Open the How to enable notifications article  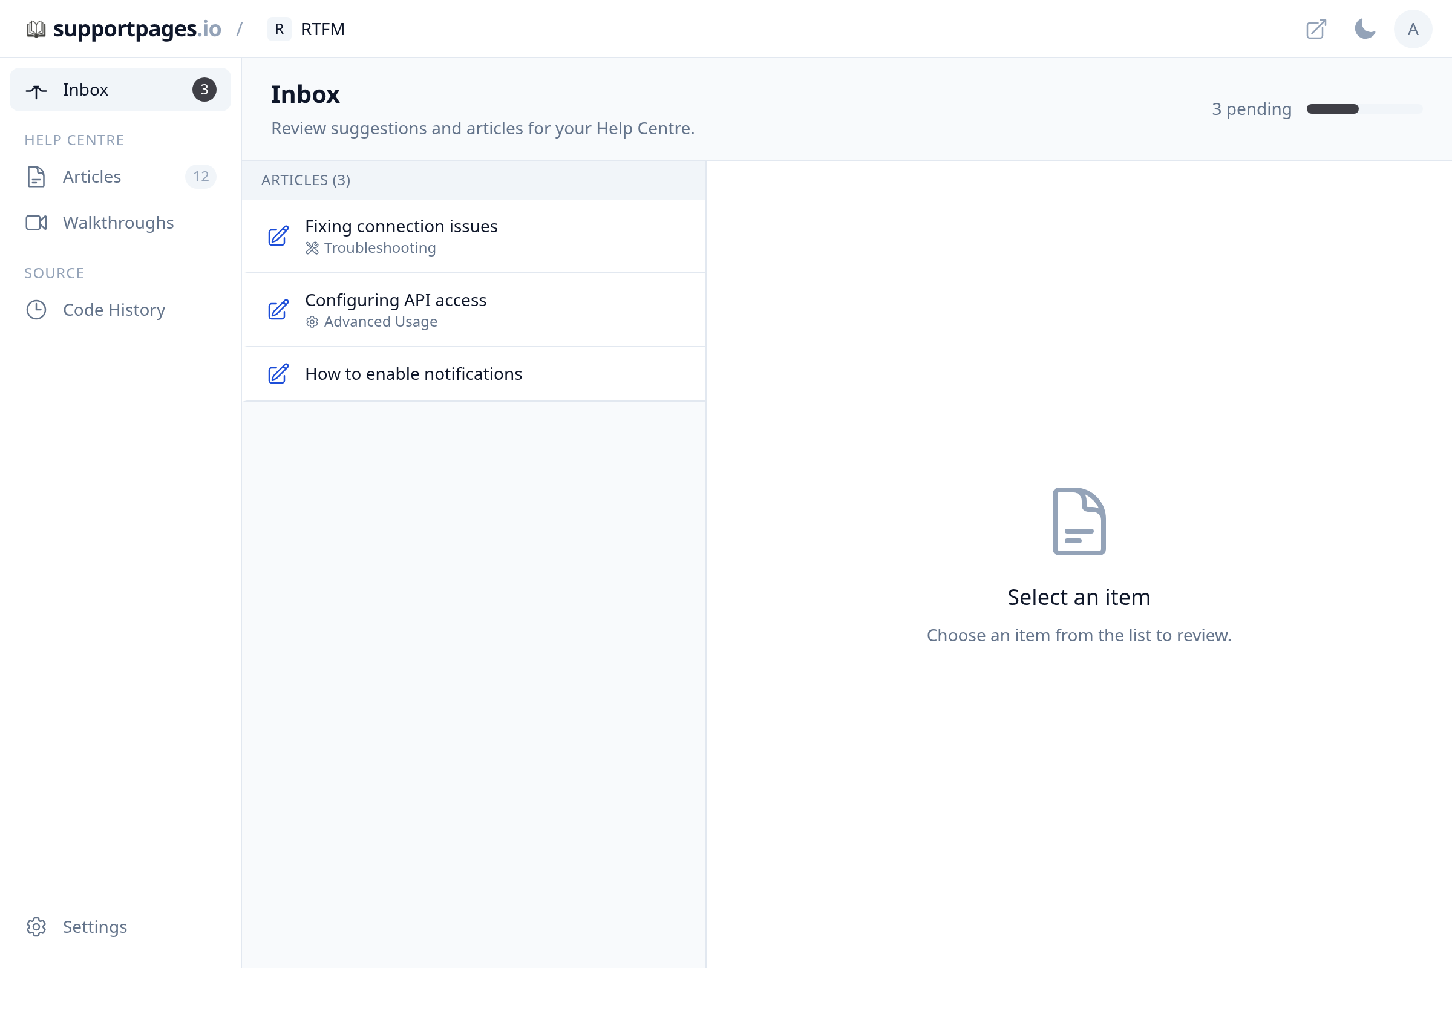click(474, 374)
